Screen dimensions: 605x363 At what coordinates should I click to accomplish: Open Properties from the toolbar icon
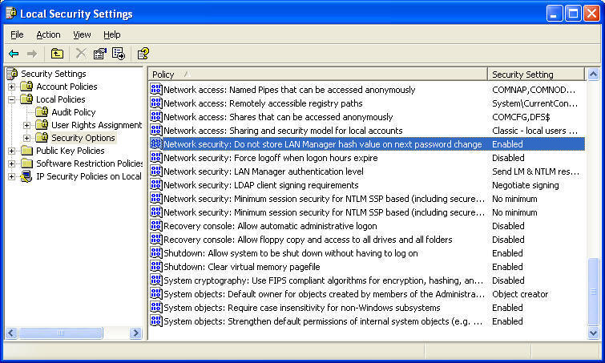tap(99, 53)
